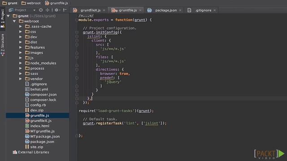The height and width of the screenshot is (161, 287).
Task: Click the hide Project panel icon
Action: (65, 10)
